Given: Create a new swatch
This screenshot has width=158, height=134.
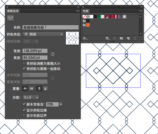Looking at the screenshot, I should [x=128, y=38].
